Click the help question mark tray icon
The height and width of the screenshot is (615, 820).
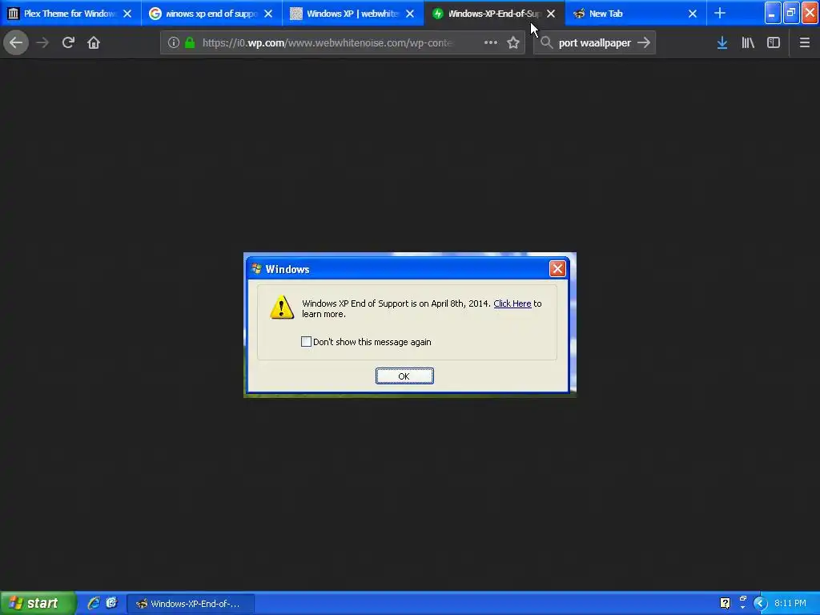point(725,603)
